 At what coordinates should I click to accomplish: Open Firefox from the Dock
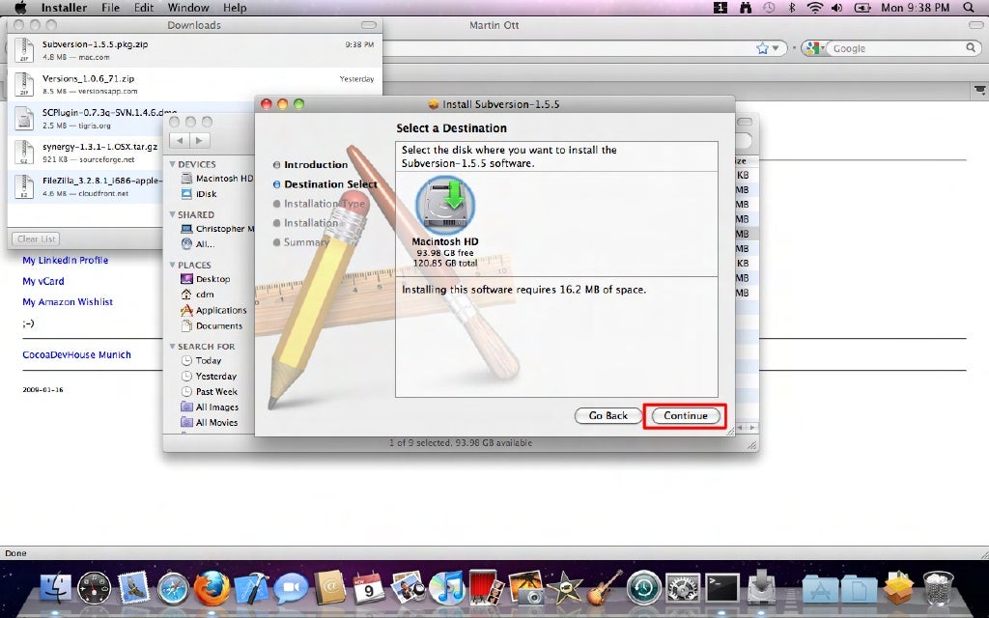coord(212,588)
